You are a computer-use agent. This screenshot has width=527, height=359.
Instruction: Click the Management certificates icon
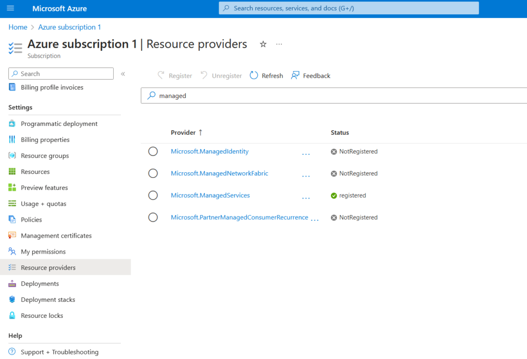point(12,236)
